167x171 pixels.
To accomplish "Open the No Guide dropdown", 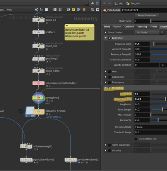I will (x=149, y=32).
